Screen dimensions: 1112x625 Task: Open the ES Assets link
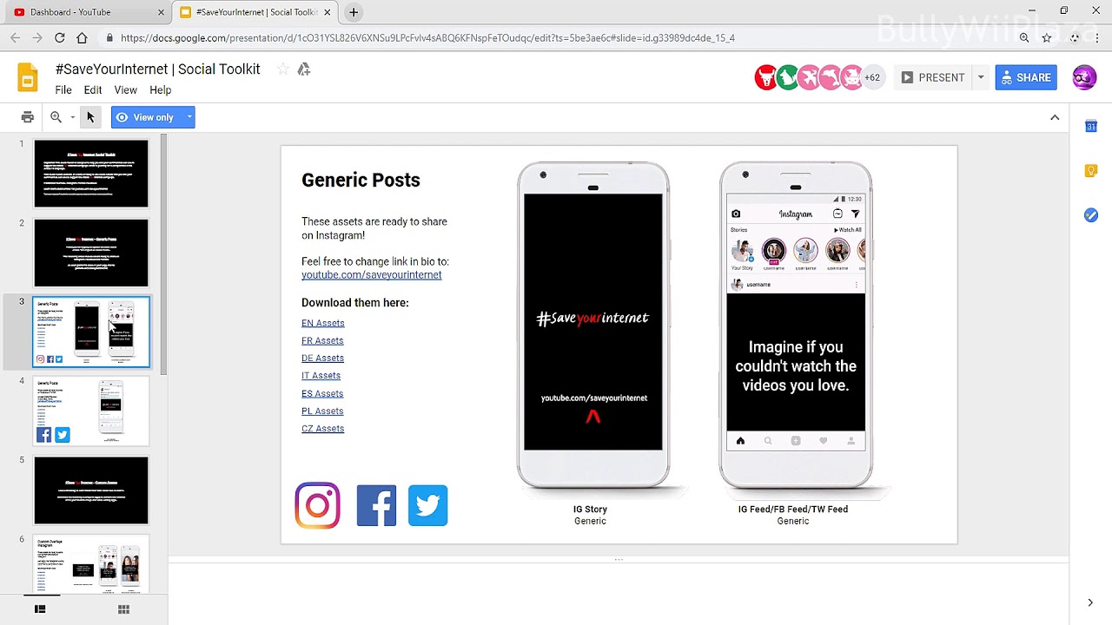coord(322,393)
